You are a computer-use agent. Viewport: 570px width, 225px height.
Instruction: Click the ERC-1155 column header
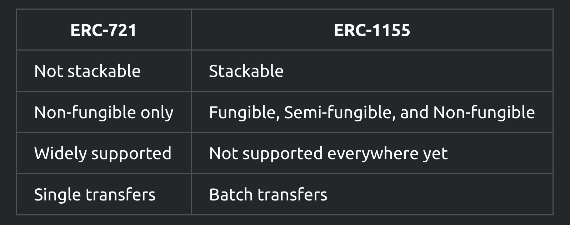click(x=372, y=30)
